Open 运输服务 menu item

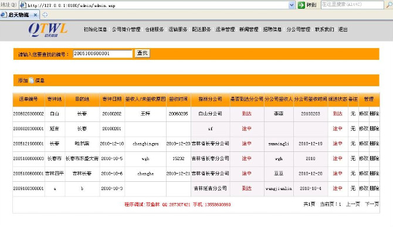pos(178,29)
